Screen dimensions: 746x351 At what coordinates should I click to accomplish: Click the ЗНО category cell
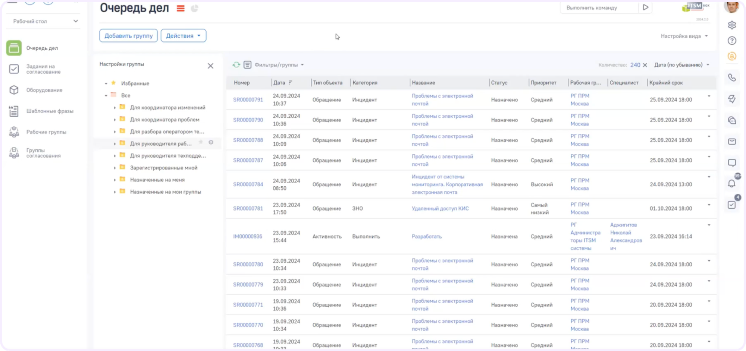(357, 209)
